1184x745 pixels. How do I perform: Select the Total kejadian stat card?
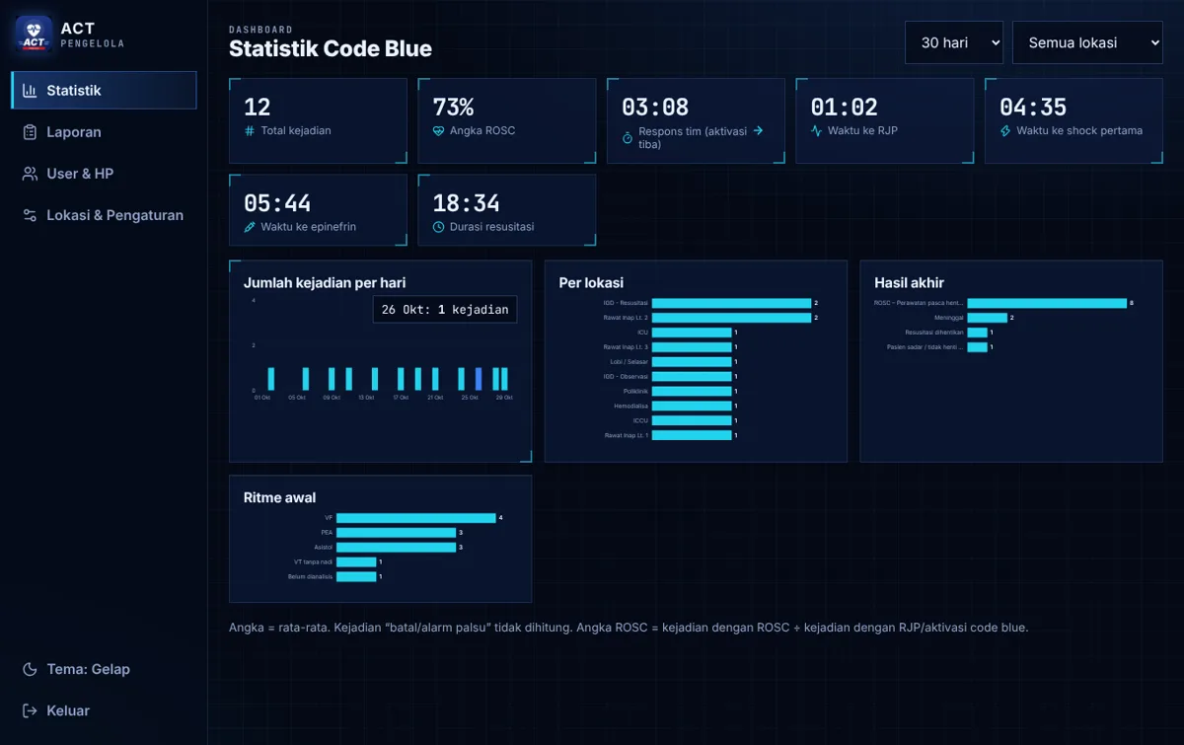(318, 120)
